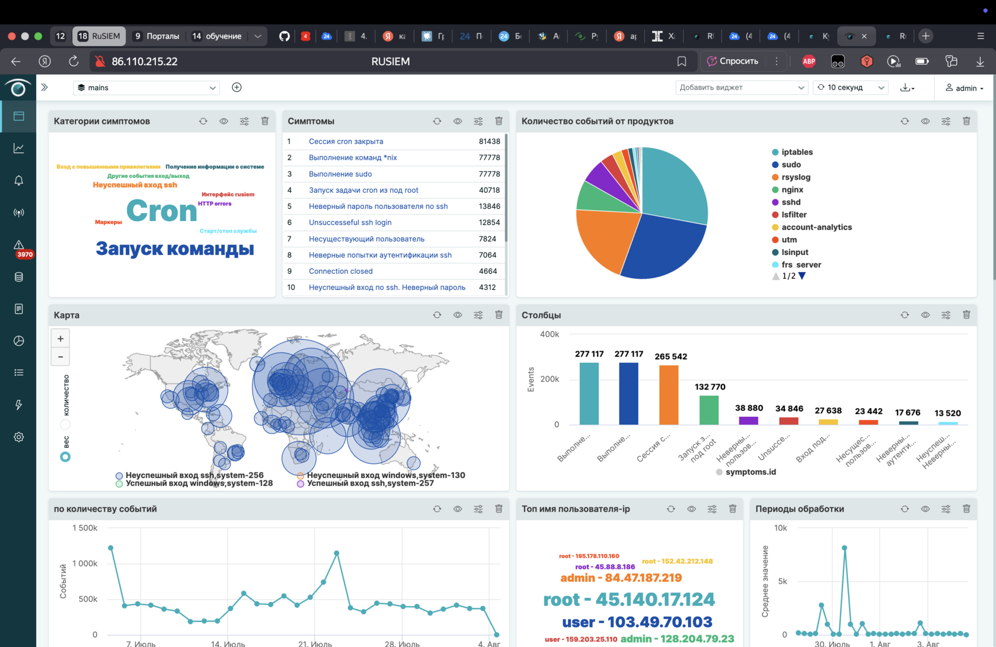
Task: Click 'Unsuccesseful ssh login' symptom link
Action: tap(350, 222)
